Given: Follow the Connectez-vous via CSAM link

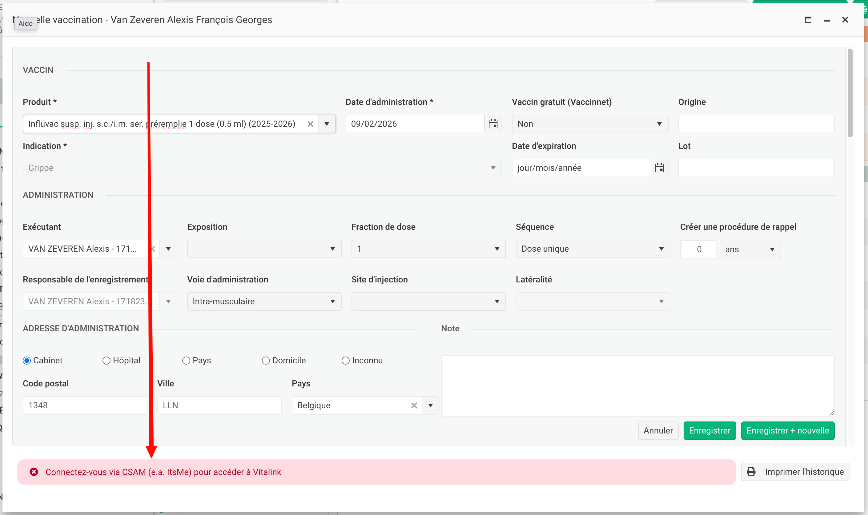Looking at the screenshot, I should point(95,472).
